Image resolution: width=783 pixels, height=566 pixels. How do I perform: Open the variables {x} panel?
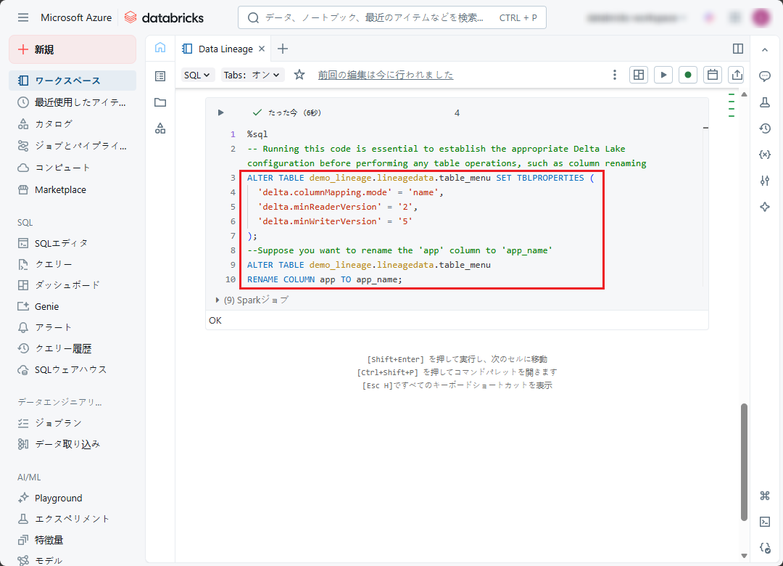click(764, 155)
